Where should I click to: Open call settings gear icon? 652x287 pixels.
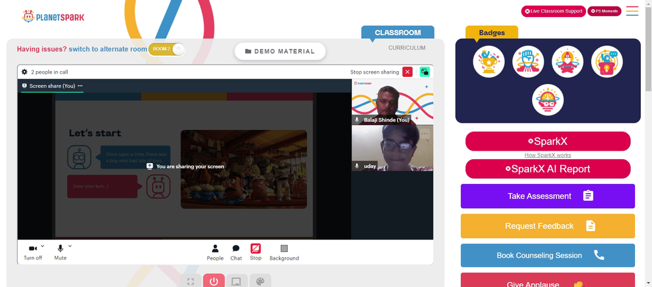tap(25, 72)
